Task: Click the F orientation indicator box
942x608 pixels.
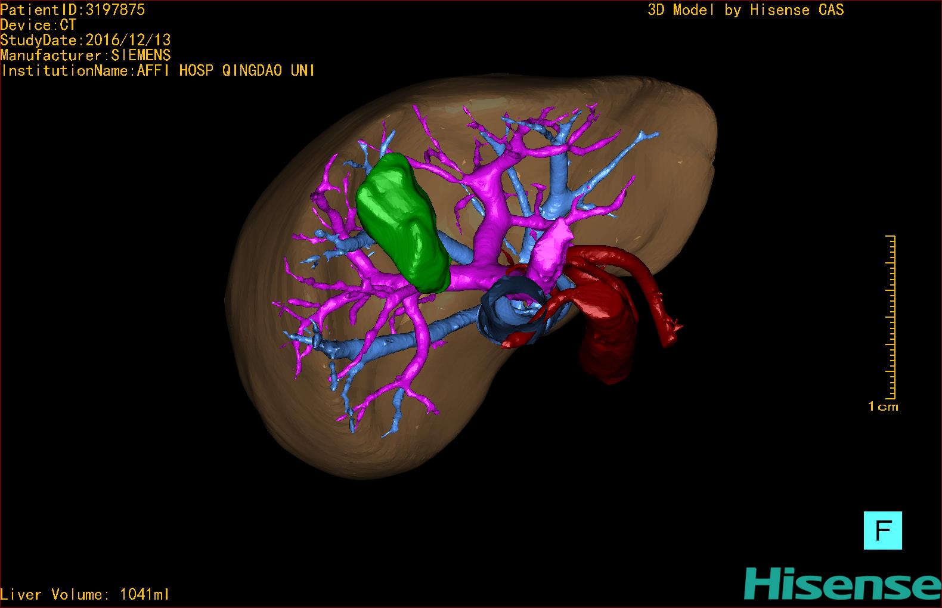Action: tap(882, 530)
